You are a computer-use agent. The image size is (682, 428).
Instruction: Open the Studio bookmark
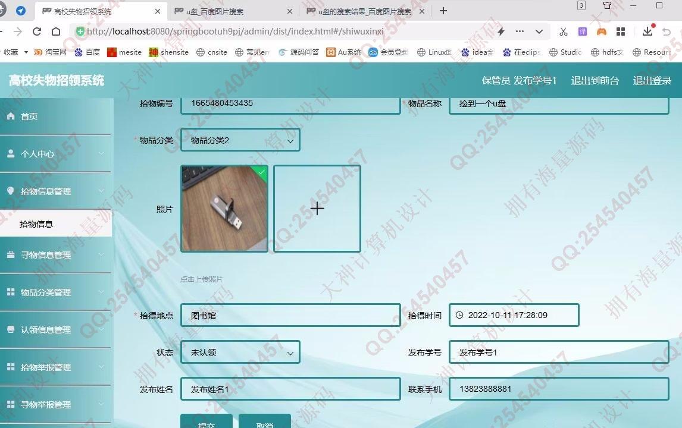coord(565,52)
